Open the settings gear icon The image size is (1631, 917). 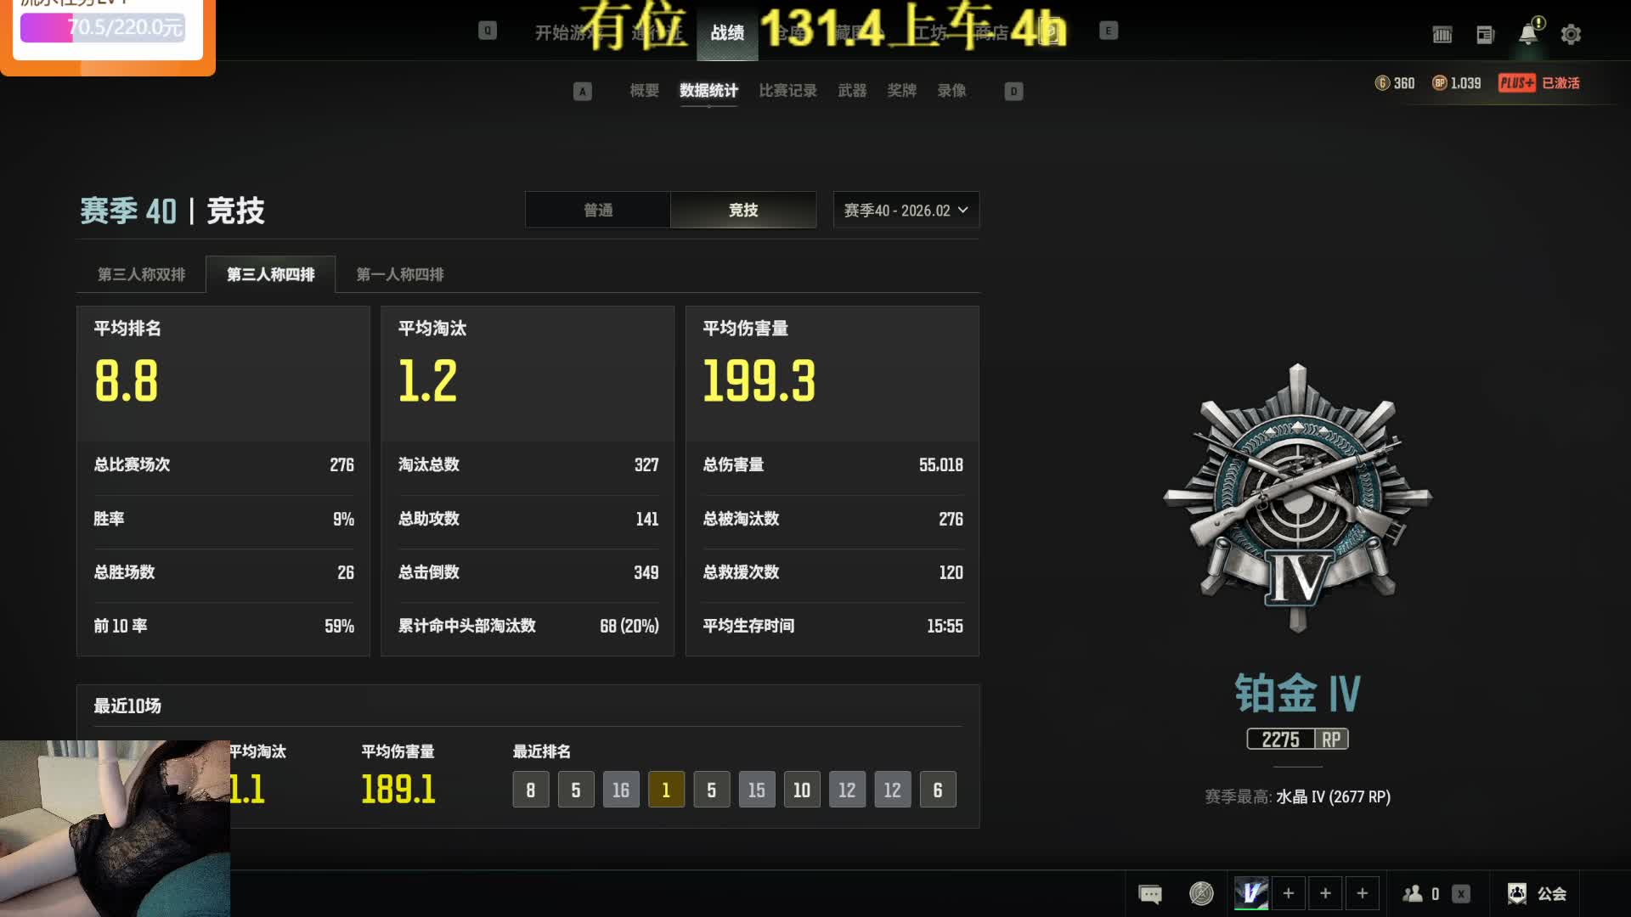coord(1571,35)
